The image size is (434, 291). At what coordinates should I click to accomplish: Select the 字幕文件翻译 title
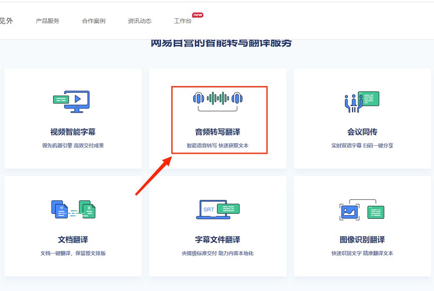coord(217,240)
